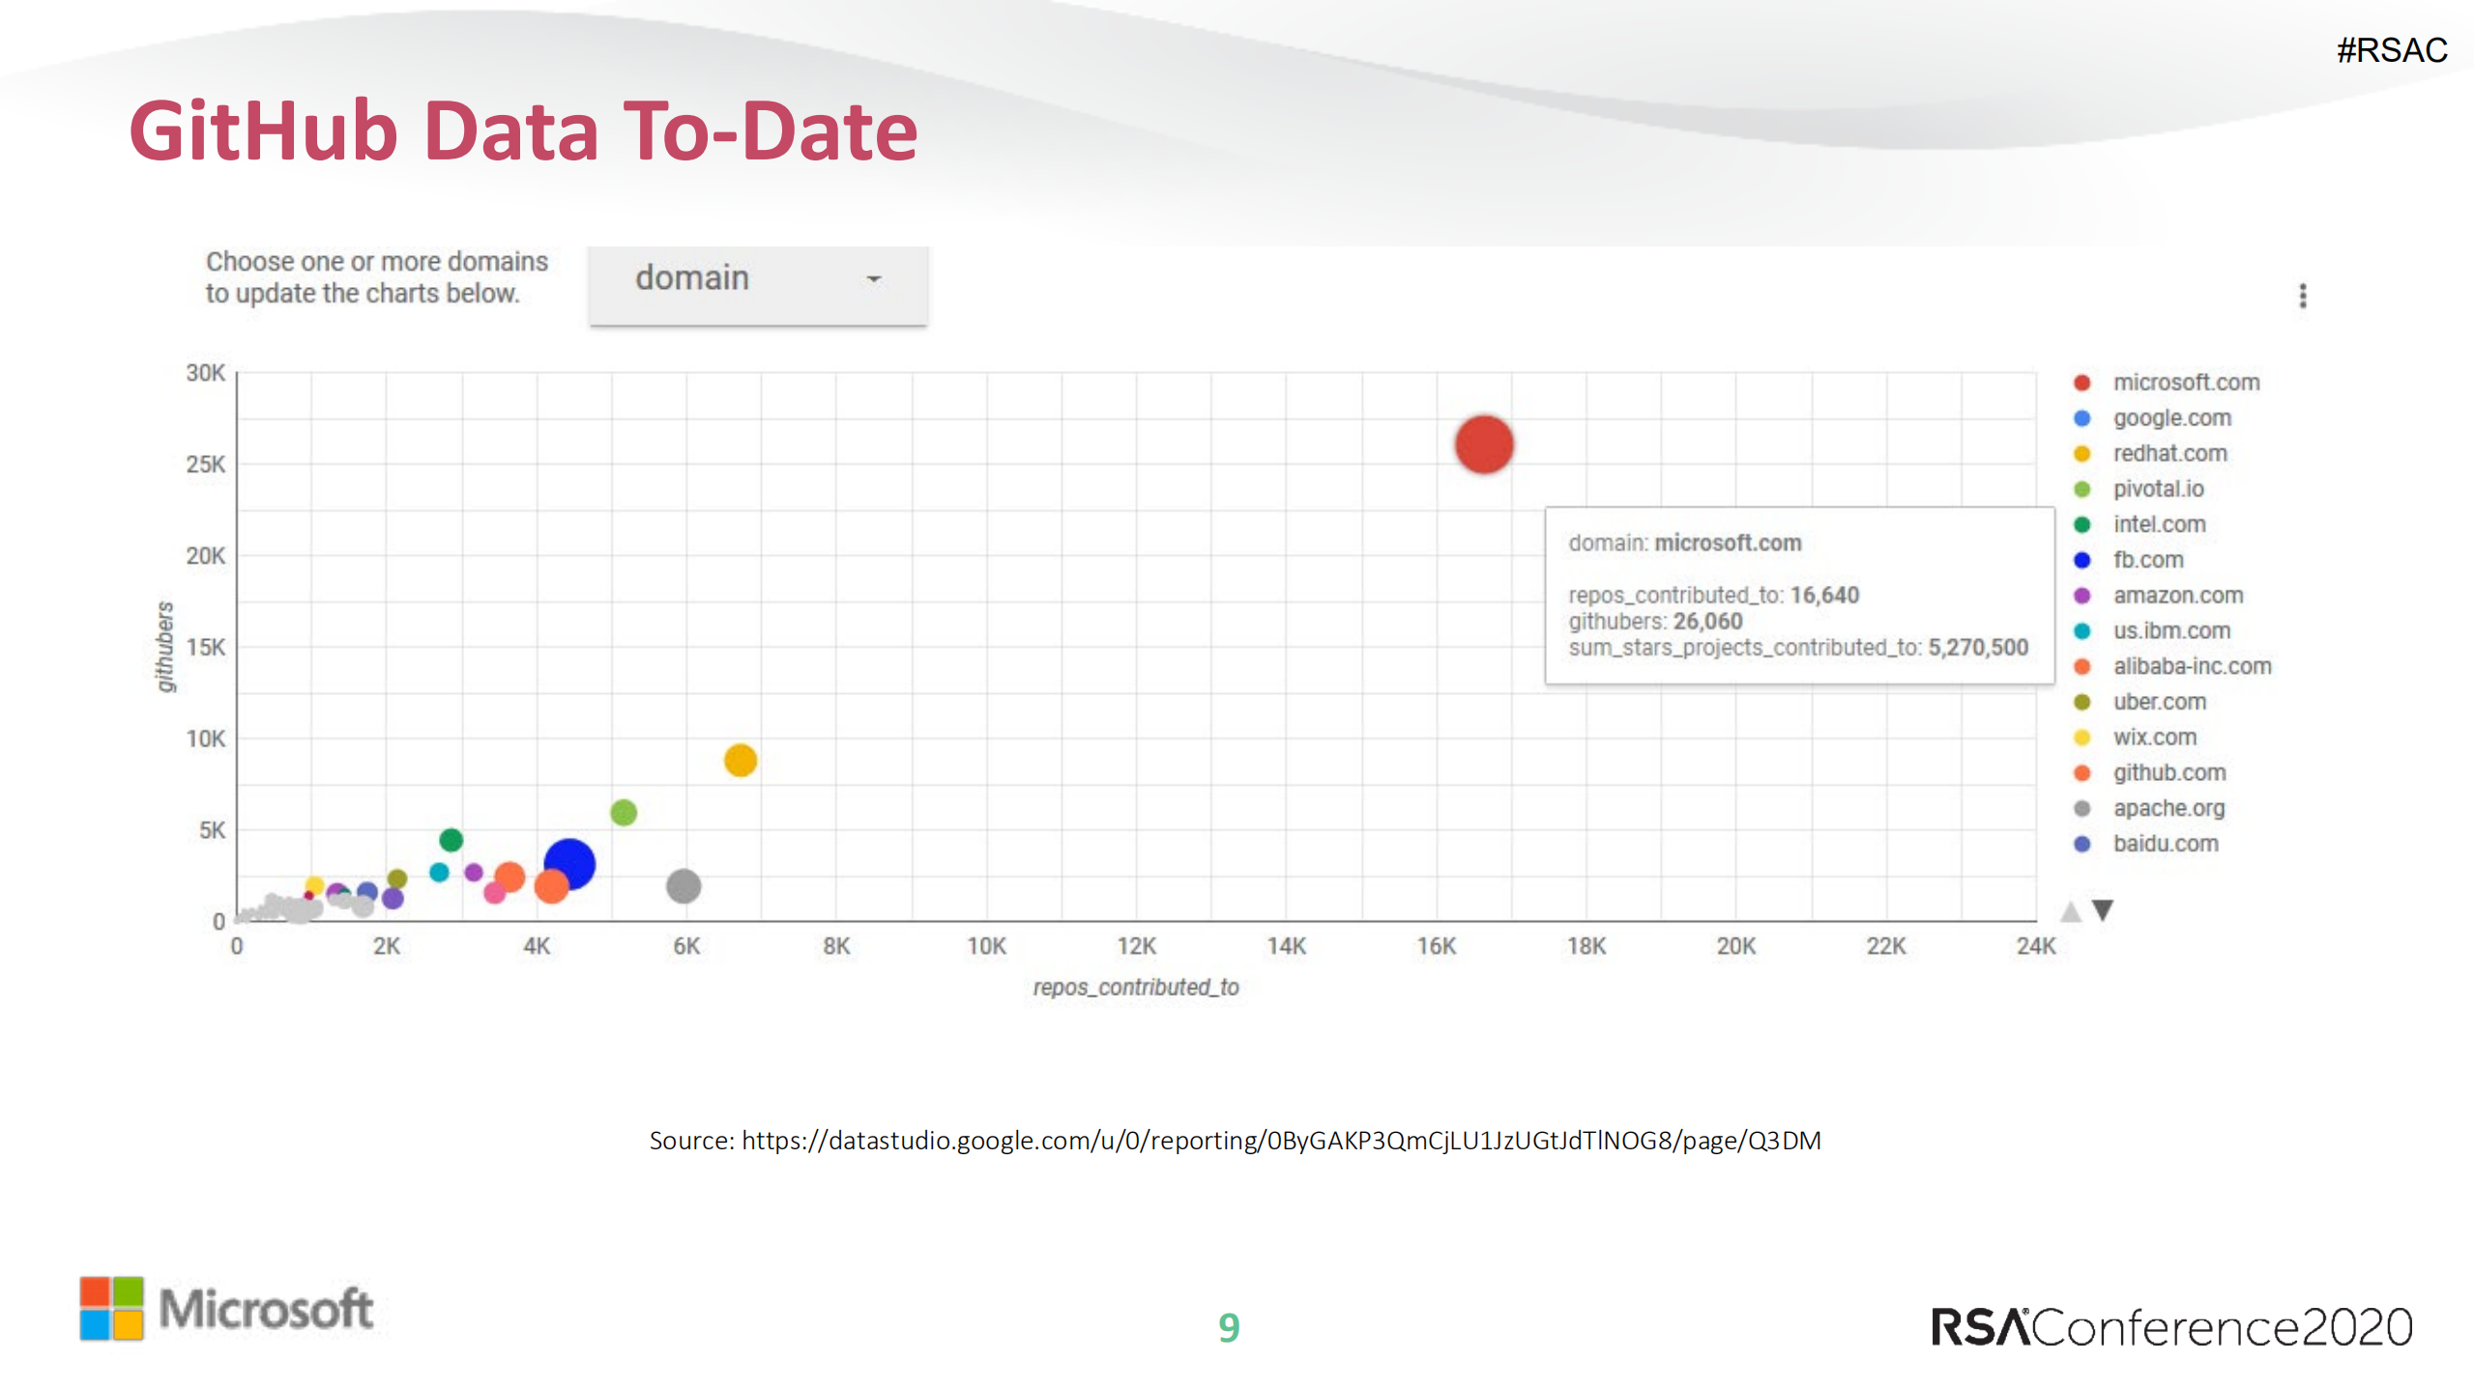Click the yellow redhat.com bubble
Viewport: 2474px width, 1391px height.
click(740, 760)
